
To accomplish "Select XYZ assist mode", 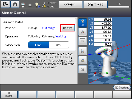I will pyautogui.click(x=59, y=45).
